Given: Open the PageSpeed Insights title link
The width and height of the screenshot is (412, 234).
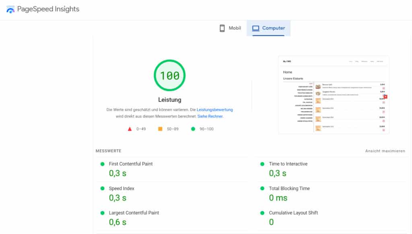Looking at the screenshot, I should (48, 9).
